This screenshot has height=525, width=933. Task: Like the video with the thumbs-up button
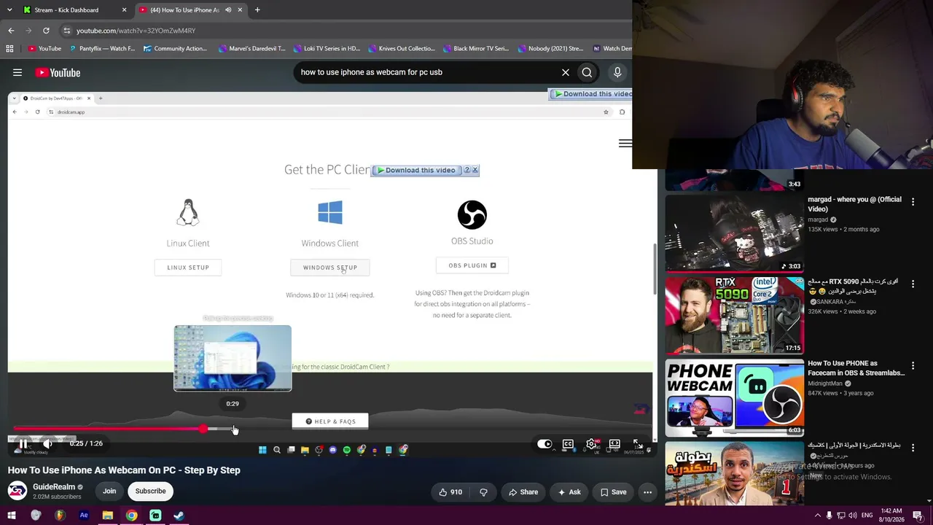pyautogui.click(x=450, y=492)
